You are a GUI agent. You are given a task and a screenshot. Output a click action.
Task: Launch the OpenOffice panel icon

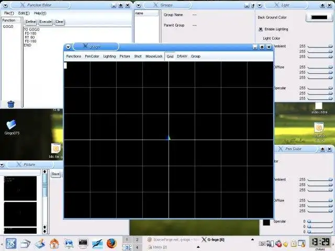pos(97,244)
